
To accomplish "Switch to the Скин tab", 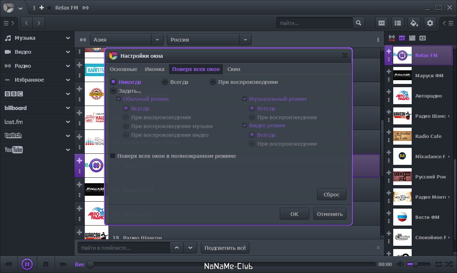I will [x=234, y=69].
